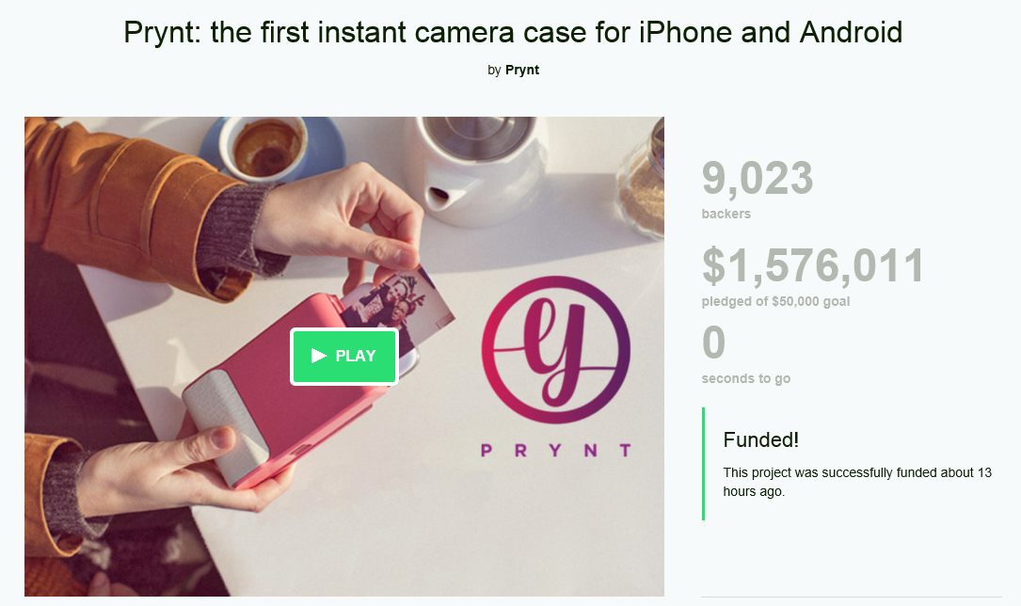Click the PRYNT wordmark under the logo
The image size is (1021, 606).
[x=555, y=451]
